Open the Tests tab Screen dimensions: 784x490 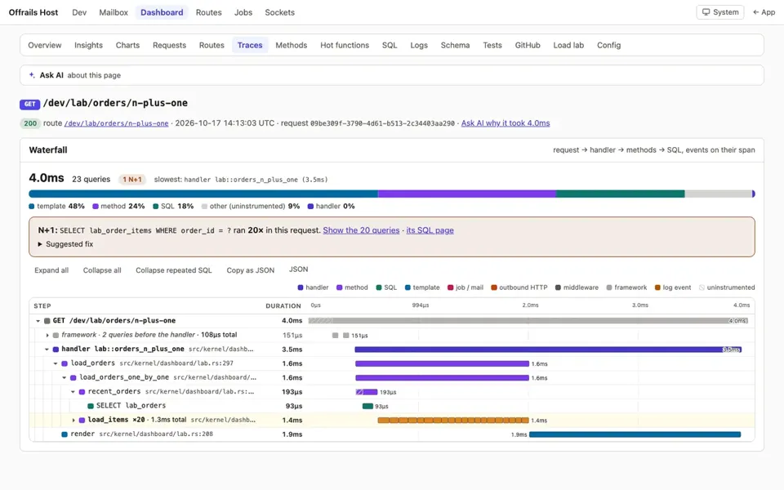pos(492,45)
